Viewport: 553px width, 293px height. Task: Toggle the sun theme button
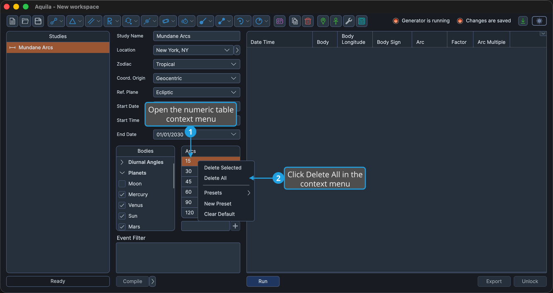(x=539, y=21)
